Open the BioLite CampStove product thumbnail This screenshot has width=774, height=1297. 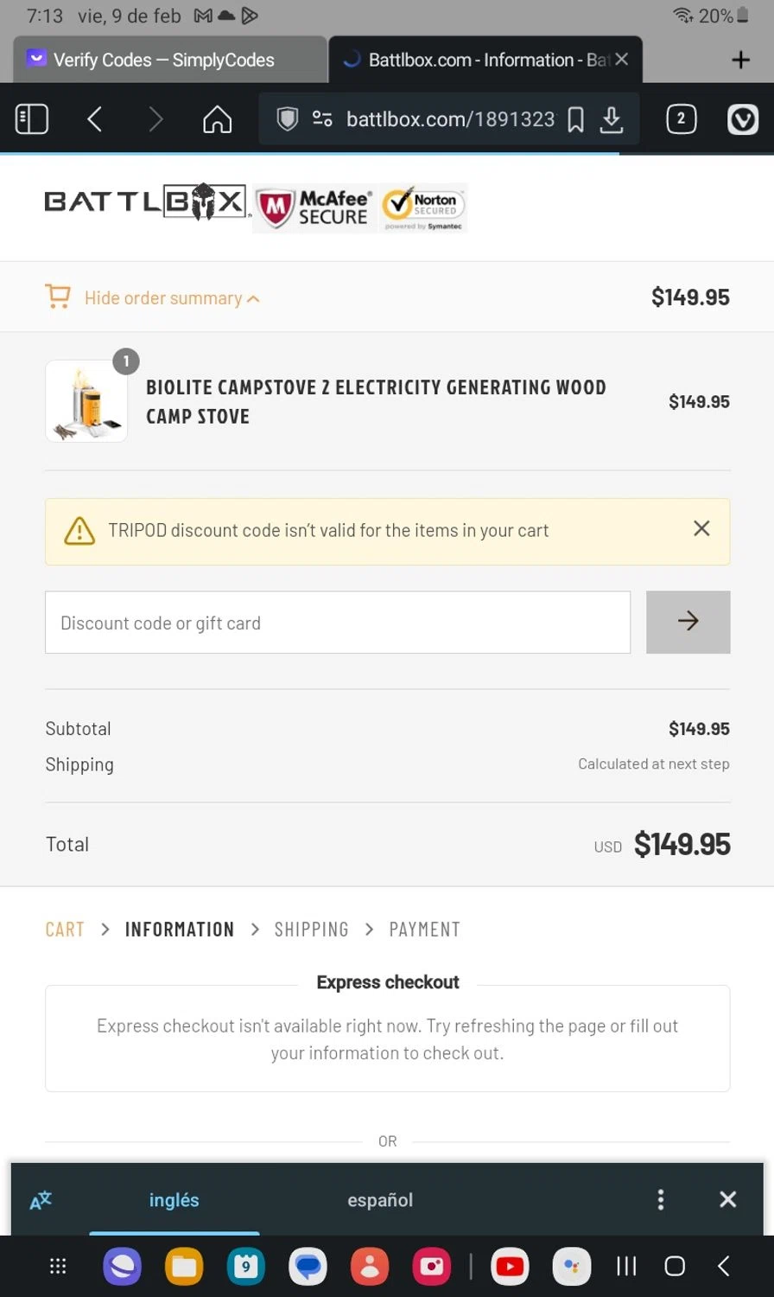(x=86, y=401)
